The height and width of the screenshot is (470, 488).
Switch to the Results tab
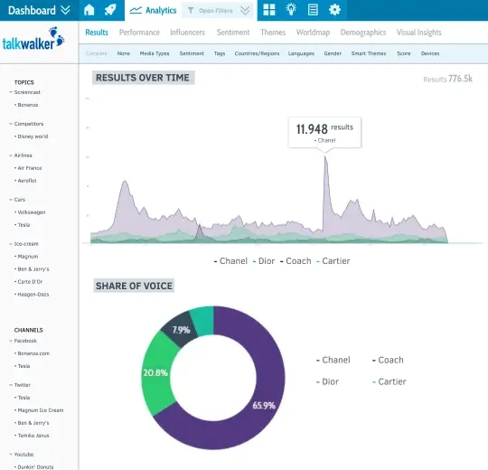click(97, 33)
